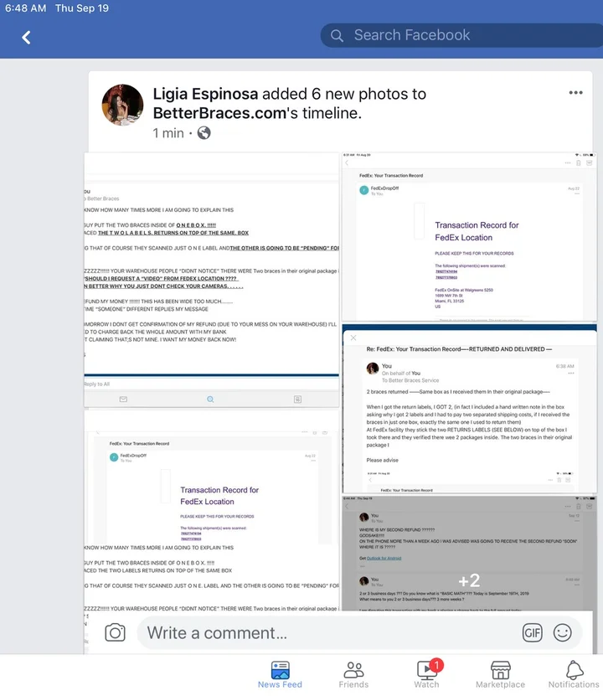Open the 'RETURNED AND DELIVERED' email photo
This screenshot has height=696, width=603.
click(x=470, y=409)
